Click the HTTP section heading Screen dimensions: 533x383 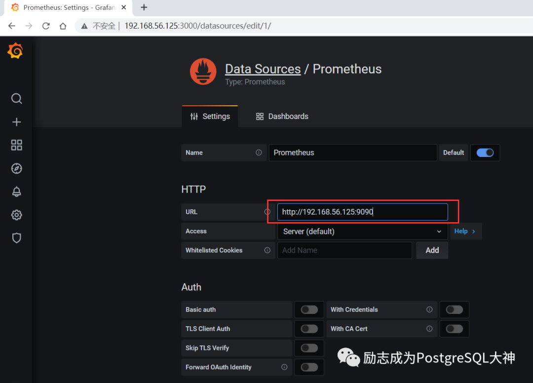click(193, 190)
